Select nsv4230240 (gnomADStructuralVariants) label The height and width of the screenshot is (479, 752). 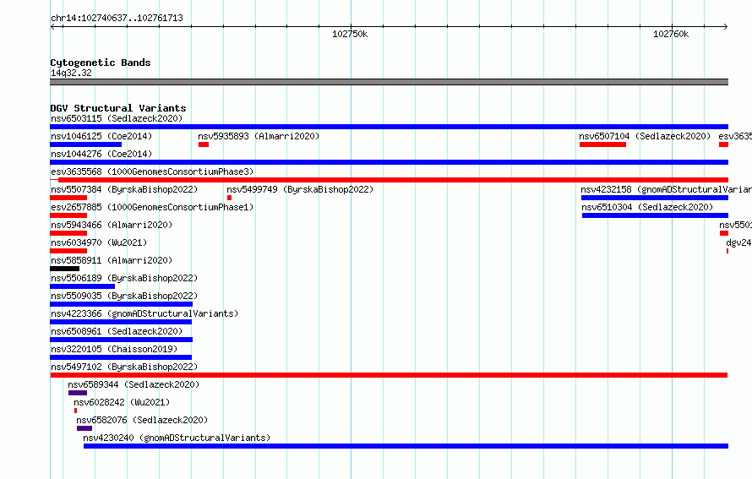pos(177,438)
